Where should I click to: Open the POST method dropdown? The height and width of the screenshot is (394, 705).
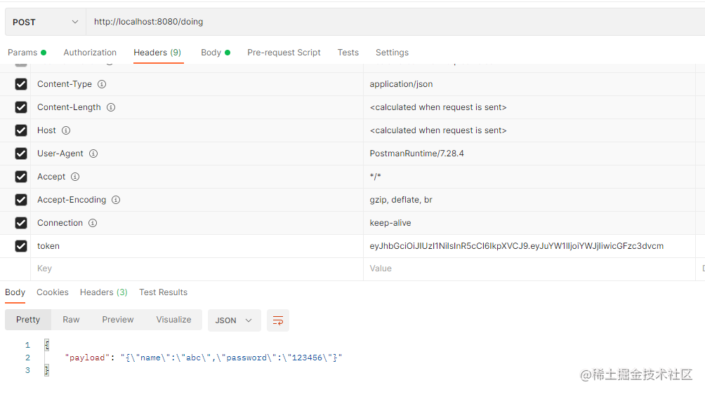point(46,22)
